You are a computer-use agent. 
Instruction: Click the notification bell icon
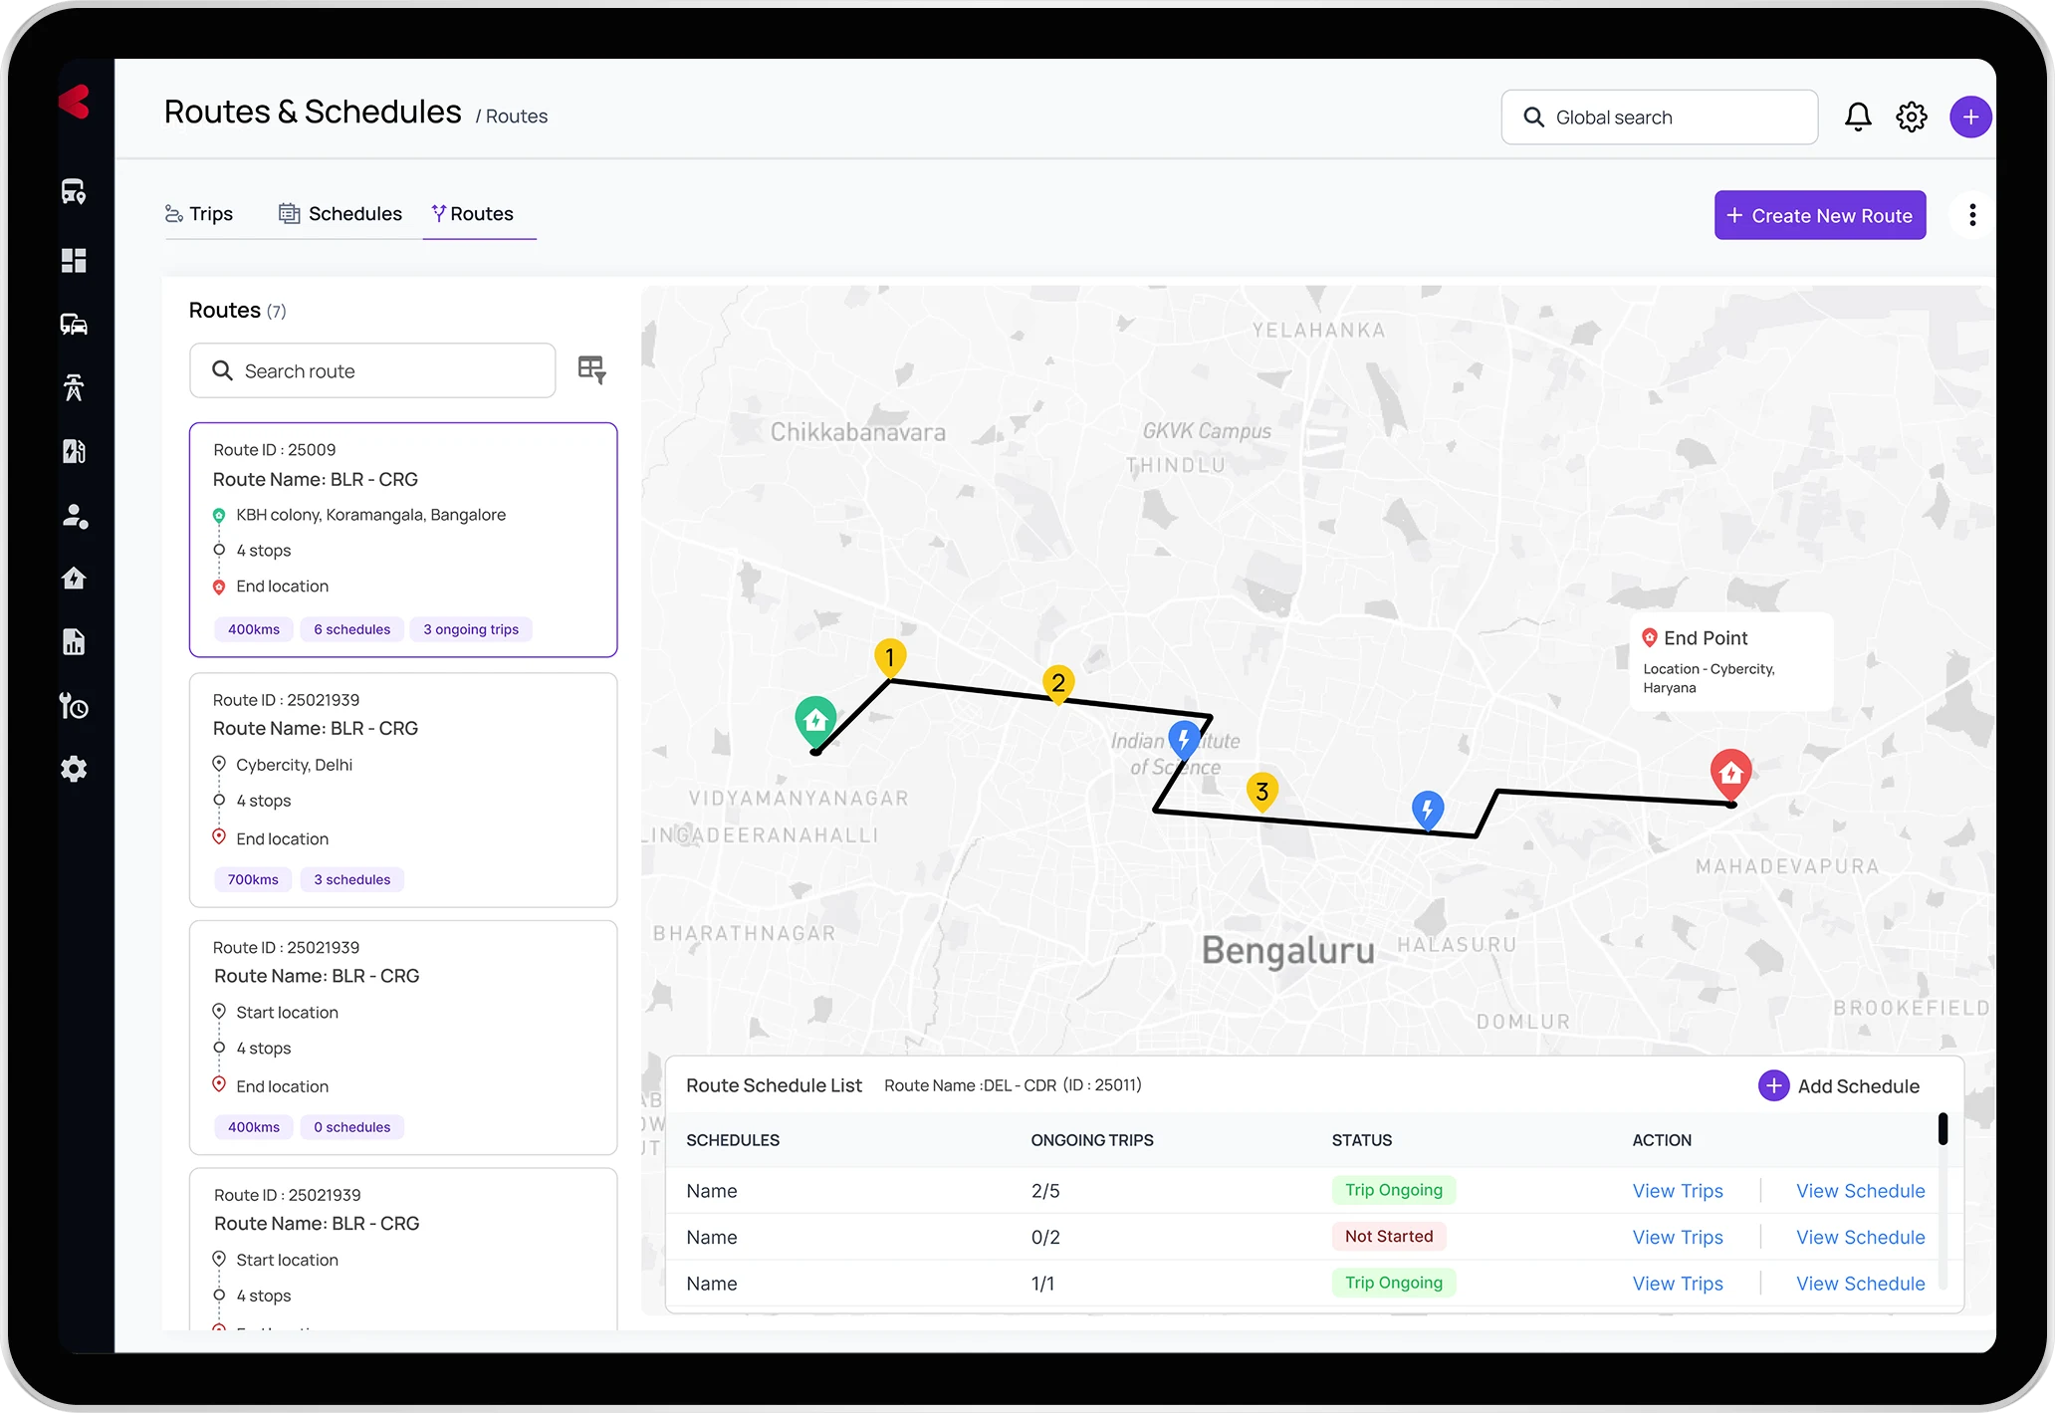coord(1858,118)
